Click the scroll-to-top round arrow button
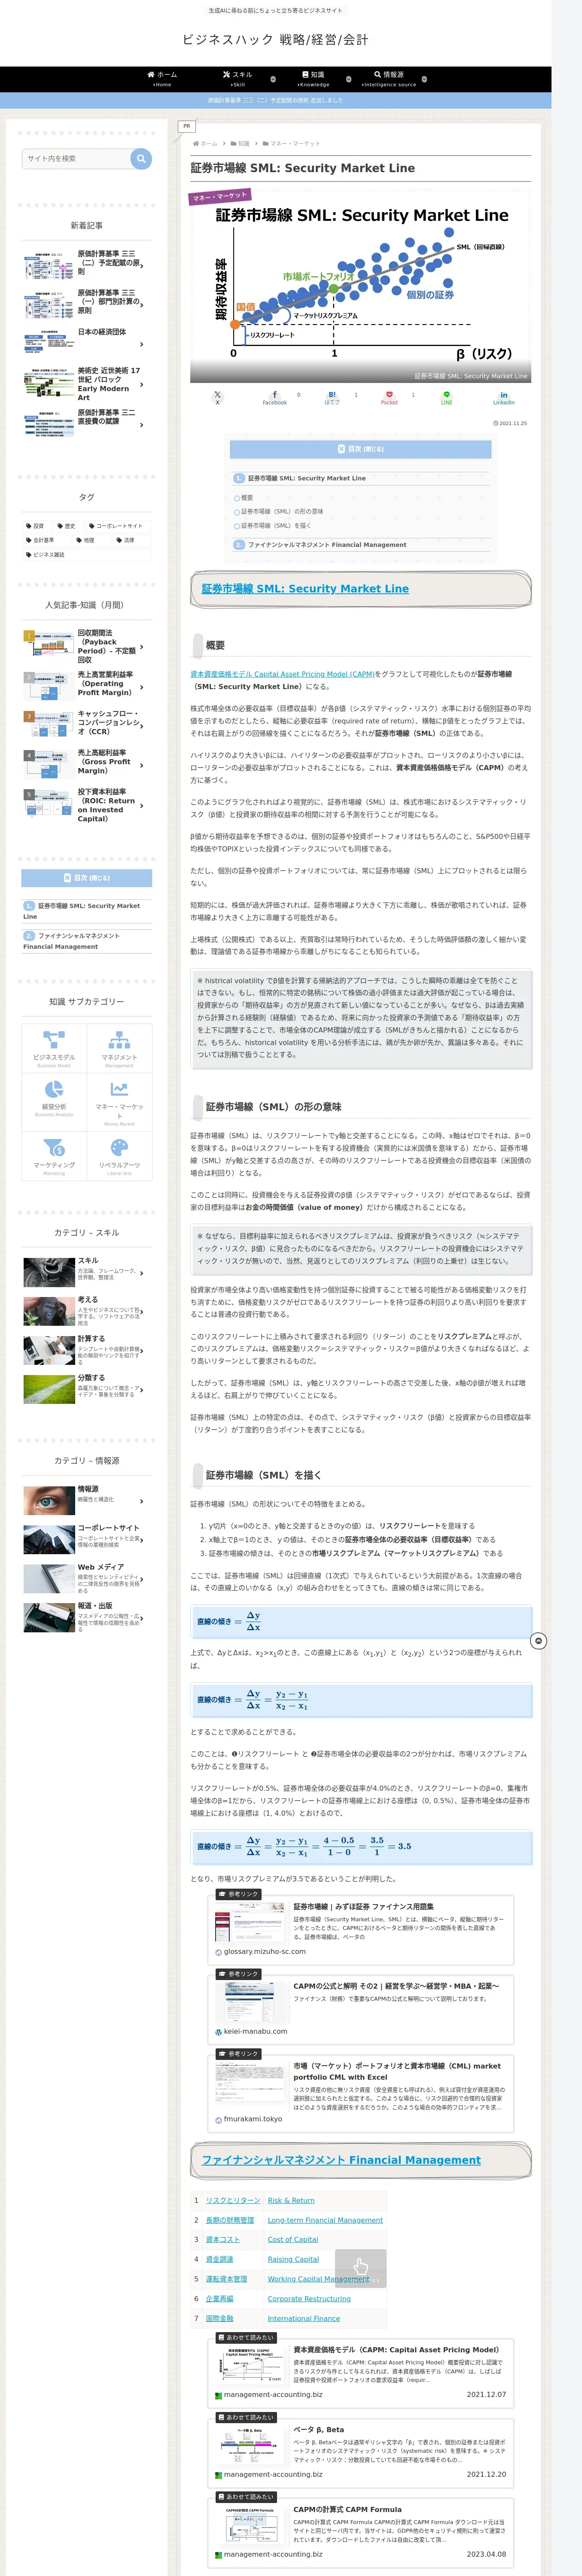The image size is (582, 2576). [x=538, y=1641]
